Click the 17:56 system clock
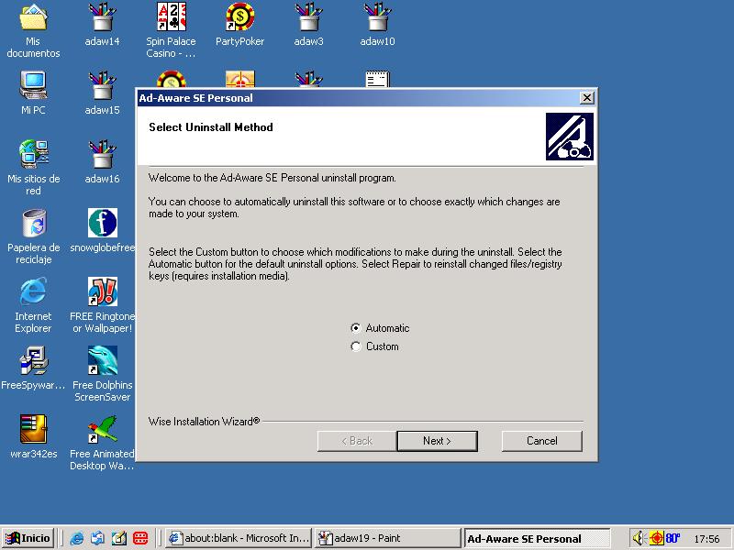The image size is (734, 550). (706, 539)
